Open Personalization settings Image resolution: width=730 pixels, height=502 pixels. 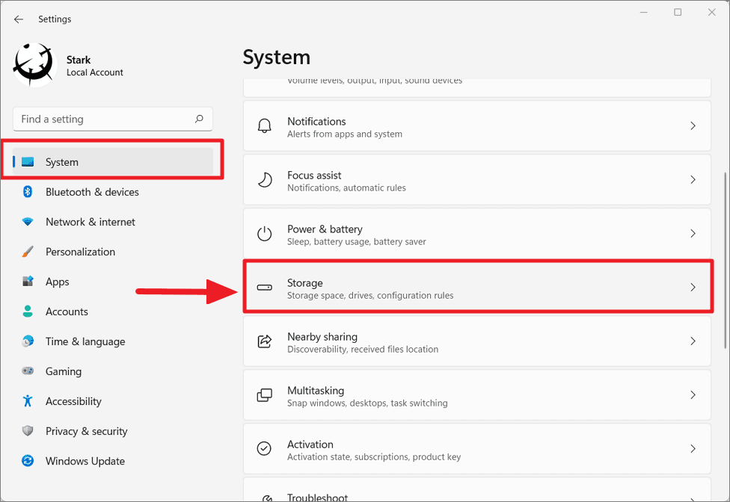coord(80,252)
